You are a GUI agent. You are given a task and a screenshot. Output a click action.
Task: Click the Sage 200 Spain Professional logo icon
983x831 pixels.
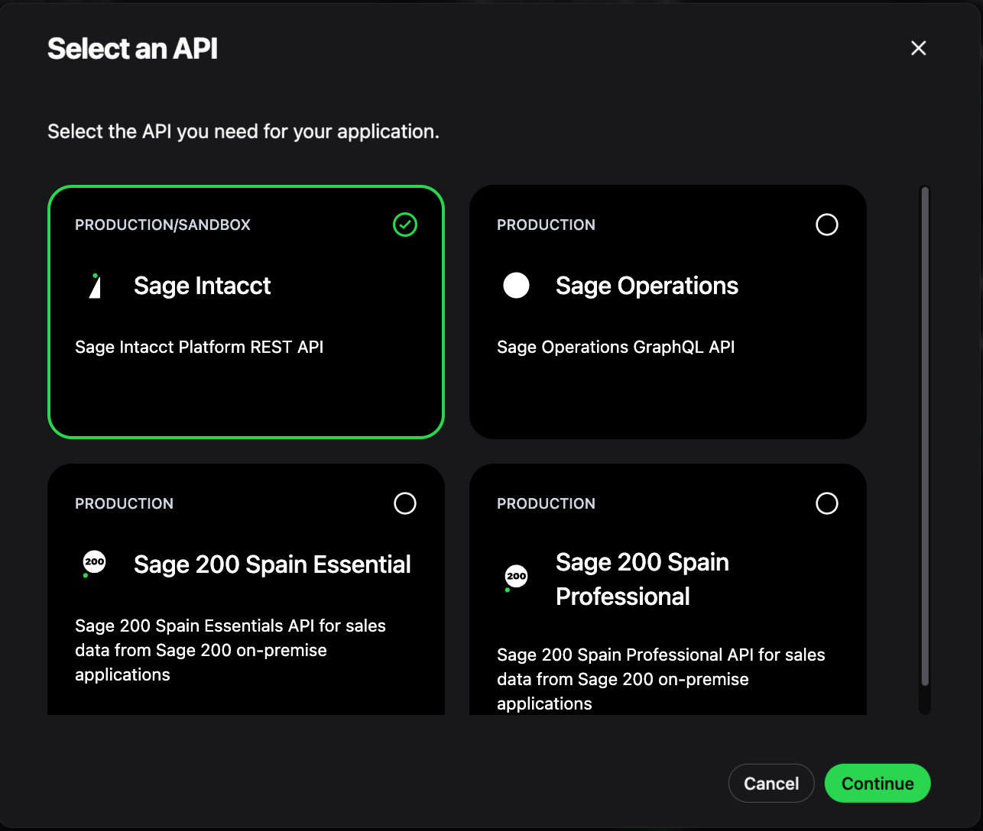click(516, 577)
